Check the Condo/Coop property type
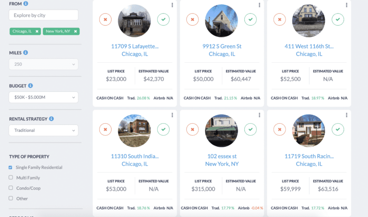The height and width of the screenshot is (217, 368). pos(11,188)
